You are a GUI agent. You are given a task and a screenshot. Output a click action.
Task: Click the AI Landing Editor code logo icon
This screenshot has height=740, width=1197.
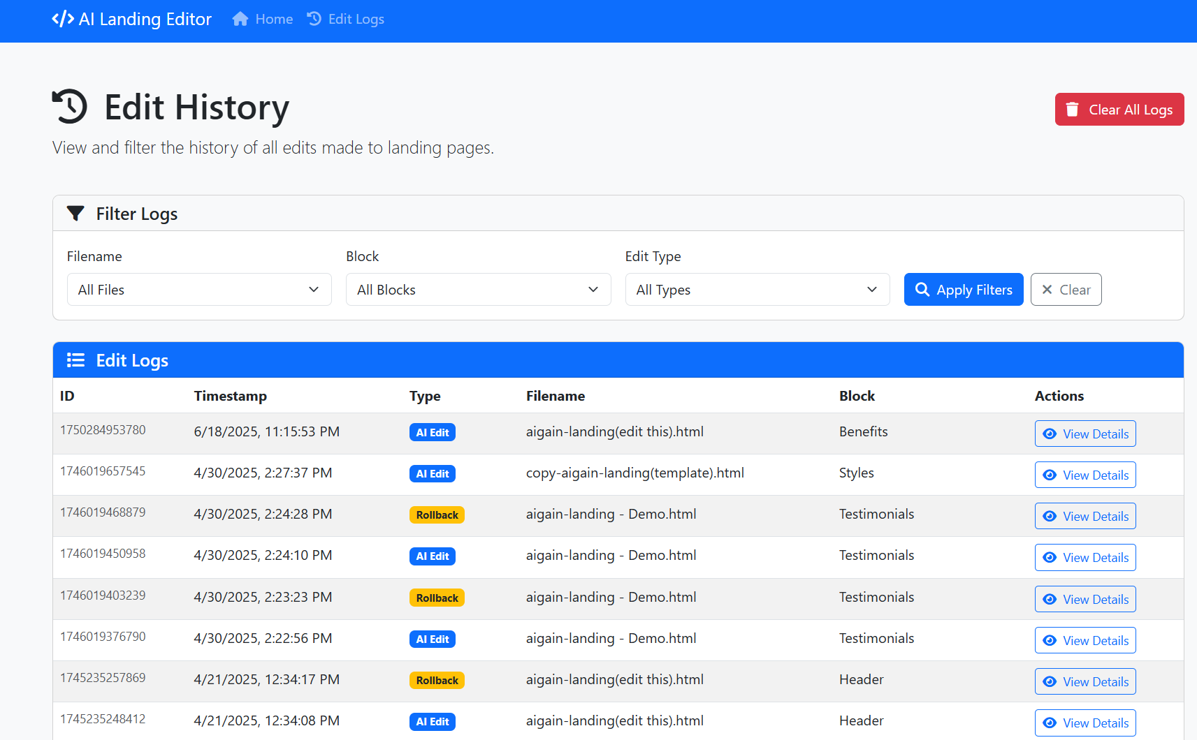[63, 19]
